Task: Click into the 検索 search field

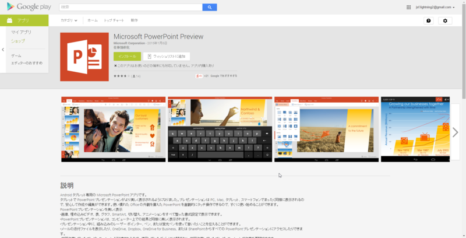Action: [130, 8]
